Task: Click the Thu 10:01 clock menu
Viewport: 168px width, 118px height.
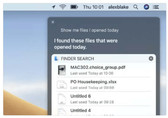Action: 93,7
